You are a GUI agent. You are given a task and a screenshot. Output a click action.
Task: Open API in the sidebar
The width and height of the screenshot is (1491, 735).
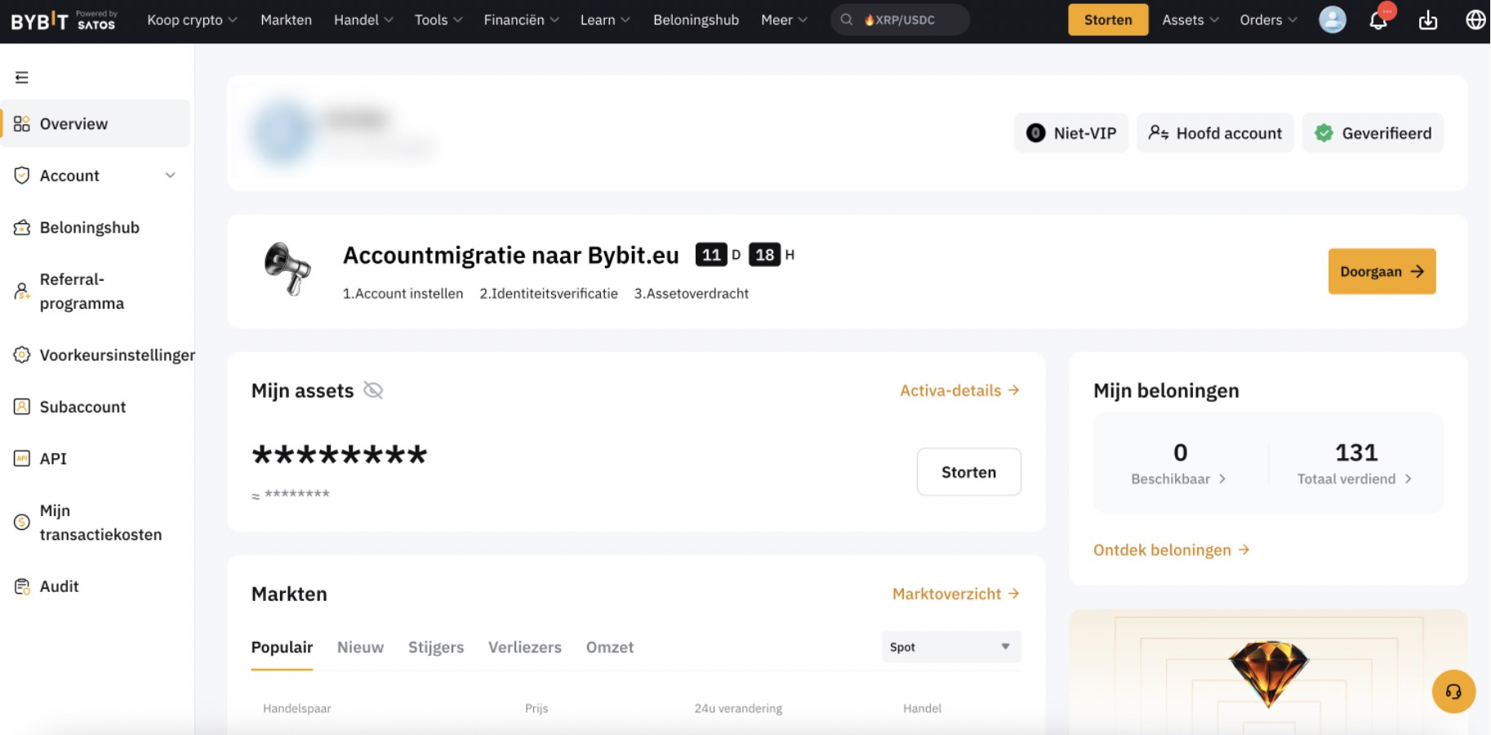[x=53, y=459]
